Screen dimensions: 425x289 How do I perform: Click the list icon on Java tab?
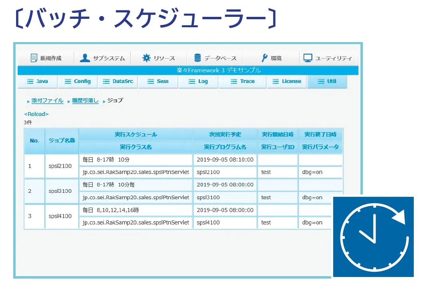coord(30,81)
